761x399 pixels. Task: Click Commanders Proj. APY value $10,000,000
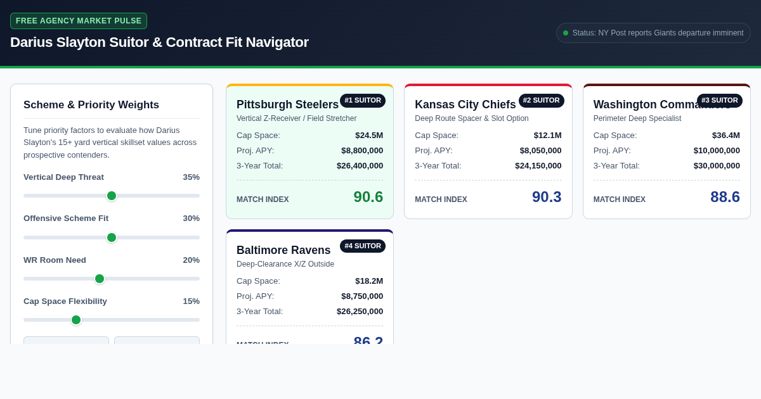(717, 151)
